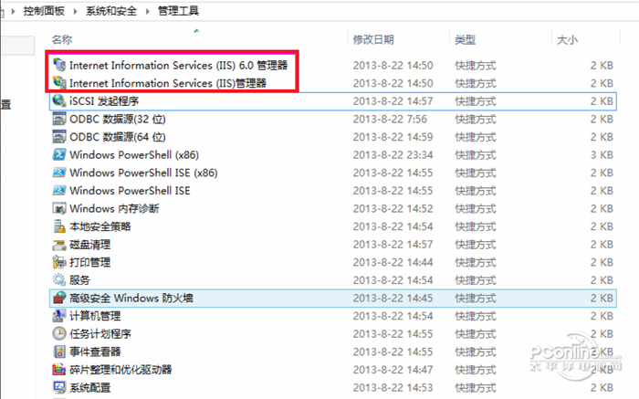Click the 系统配置 icon
Screen dimensions: 639x399
tap(59, 388)
